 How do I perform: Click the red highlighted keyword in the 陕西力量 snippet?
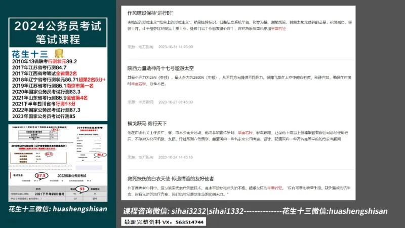tap(138, 84)
